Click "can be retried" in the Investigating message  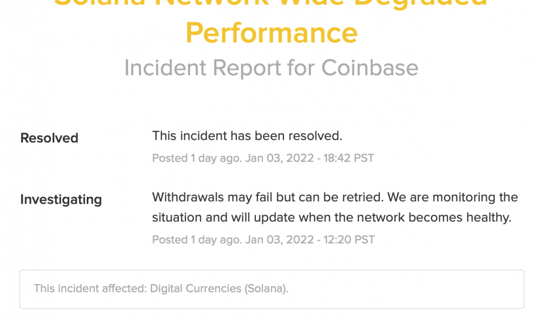point(341,197)
